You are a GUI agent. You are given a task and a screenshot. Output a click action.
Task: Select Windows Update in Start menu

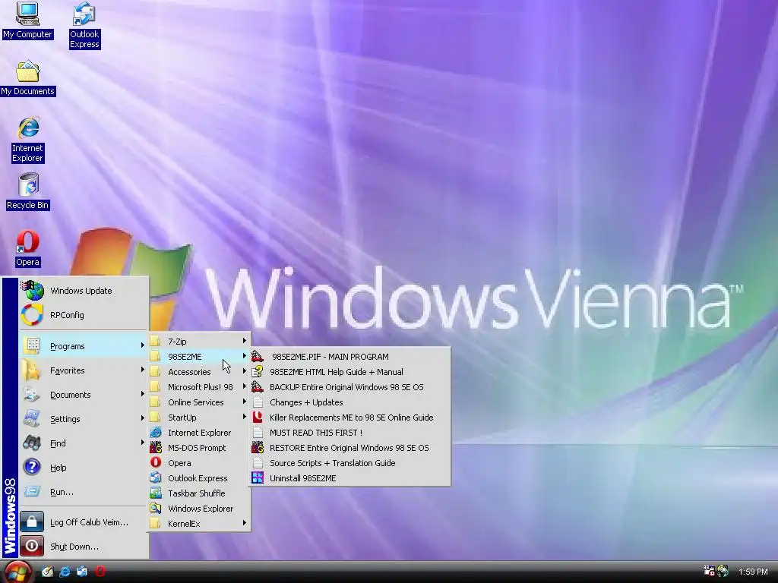point(84,291)
